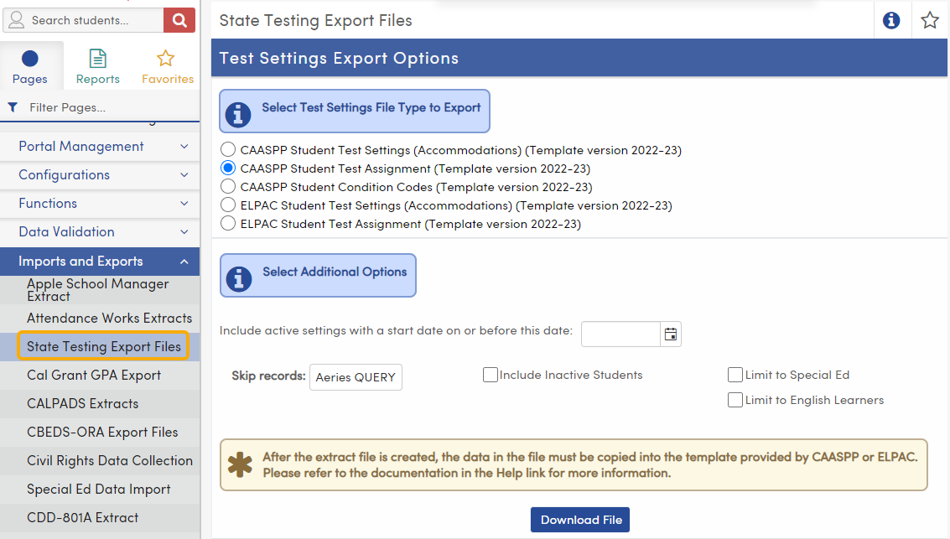Screen dimensions: 950x539
Task: Favorite this page using the star icon
Action: click(930, 20)
